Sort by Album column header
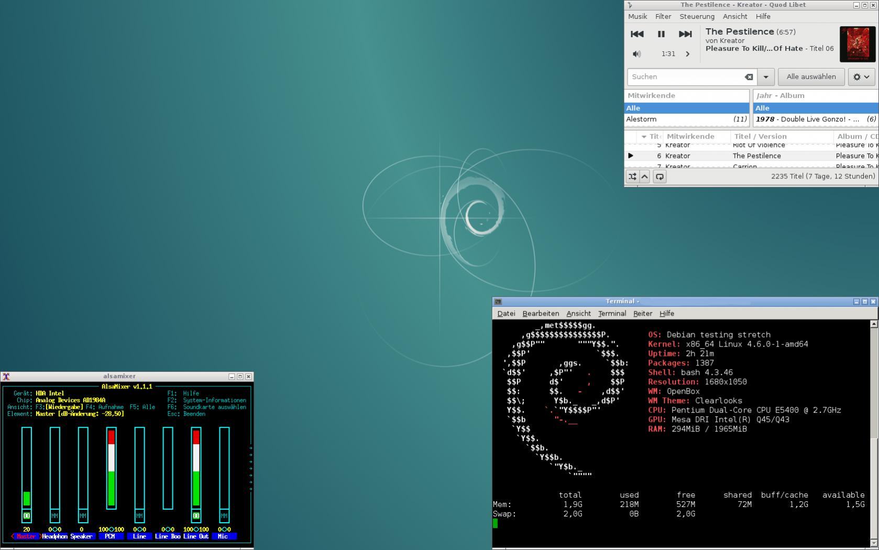This screenshot has height=550, width=879. 856,136
